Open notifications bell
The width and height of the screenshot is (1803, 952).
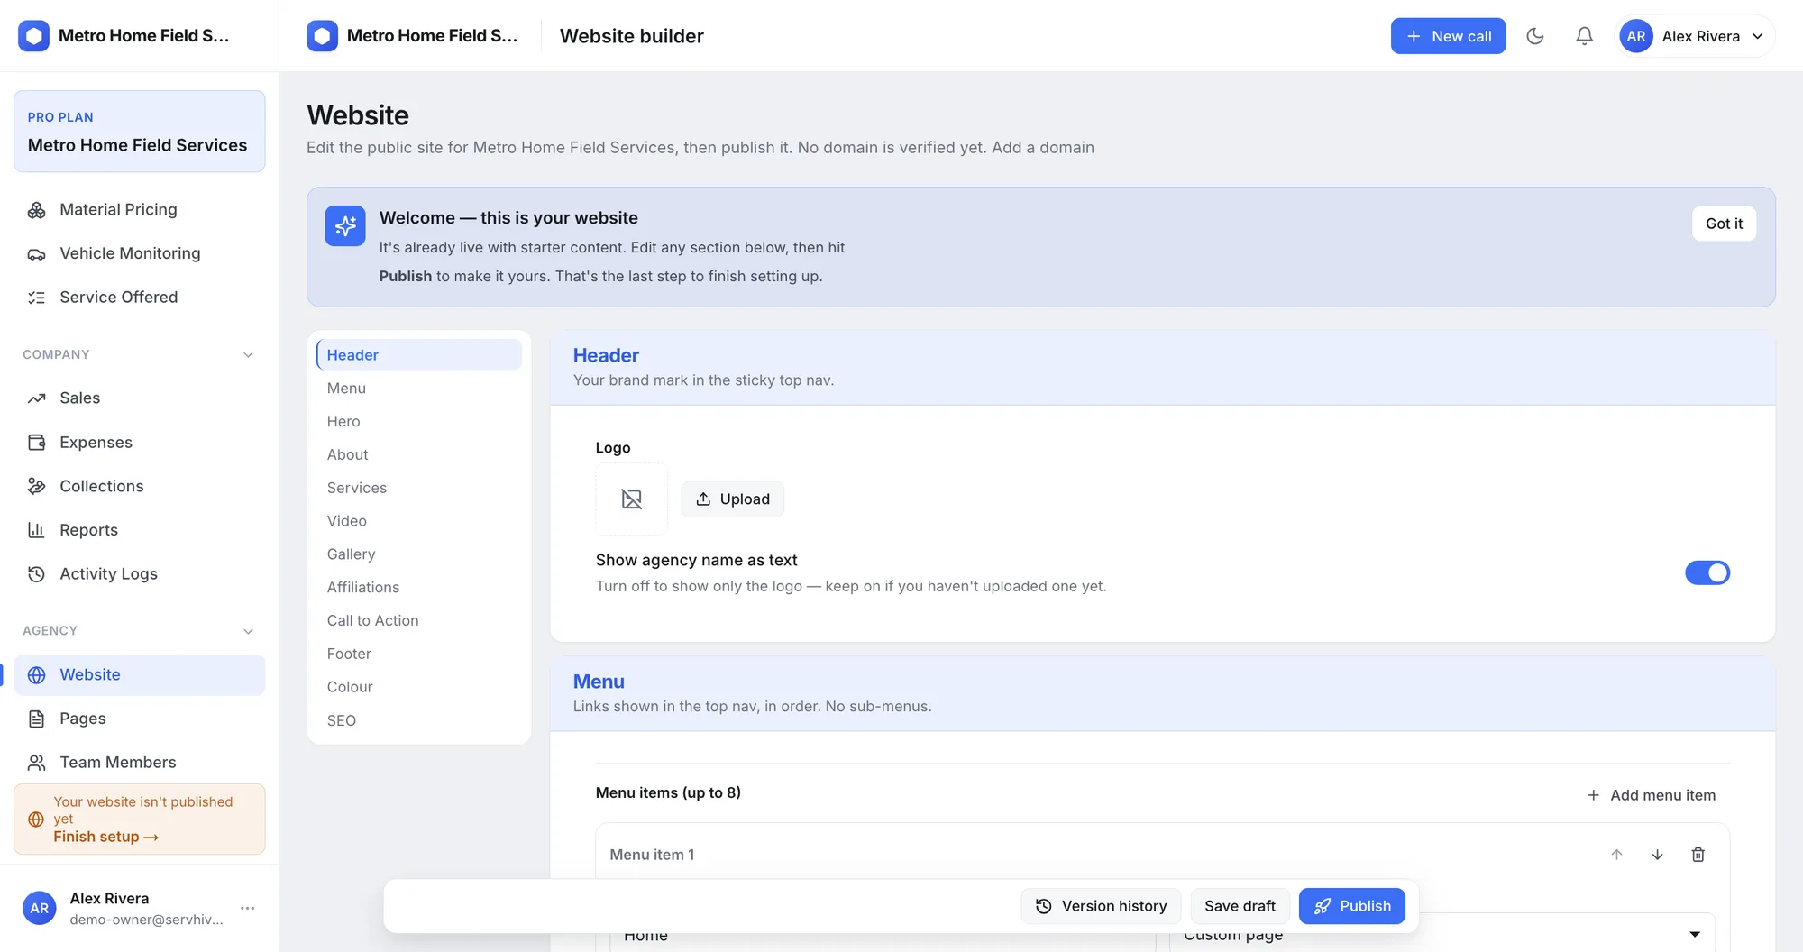coord(1584,36)
